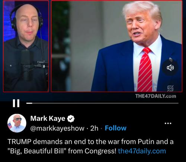
Task: Click the American flag in the profile avatar
Action: pyautogui.click(x=10, y=125)
